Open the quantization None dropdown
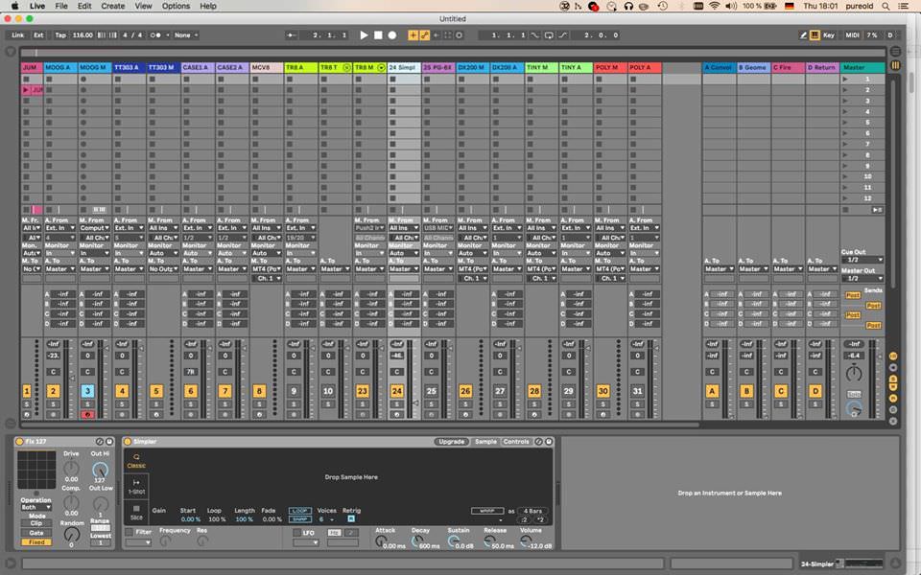The image size is (921, 575). click(185, 35)
